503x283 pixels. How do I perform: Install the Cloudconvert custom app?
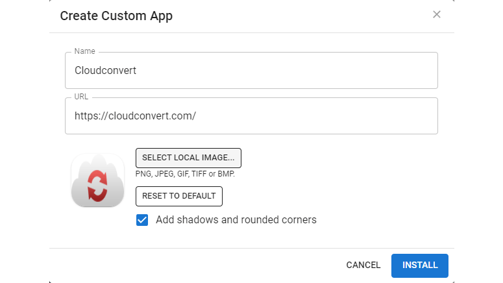point(420,265)
